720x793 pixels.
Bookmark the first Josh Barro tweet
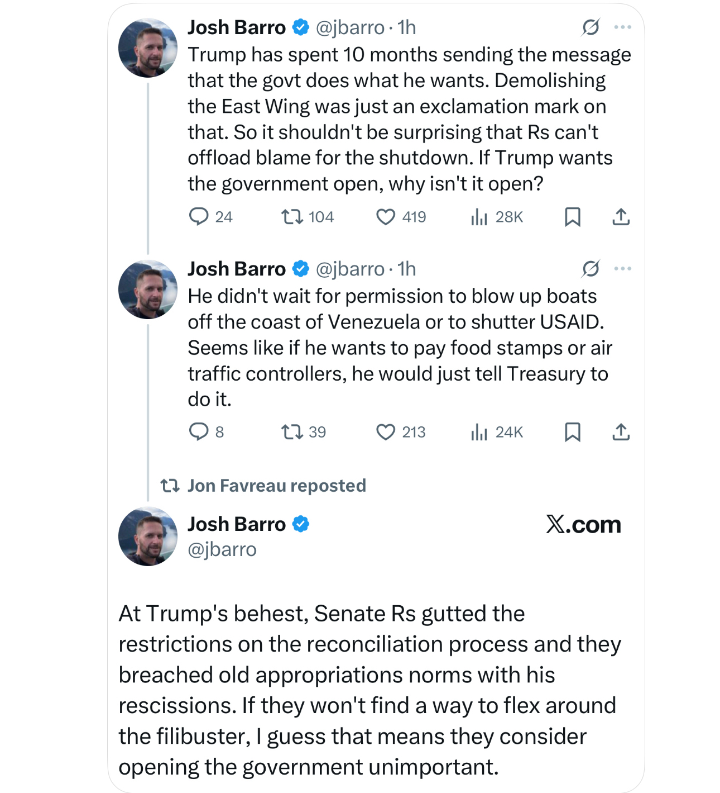(x=572, y=216)
